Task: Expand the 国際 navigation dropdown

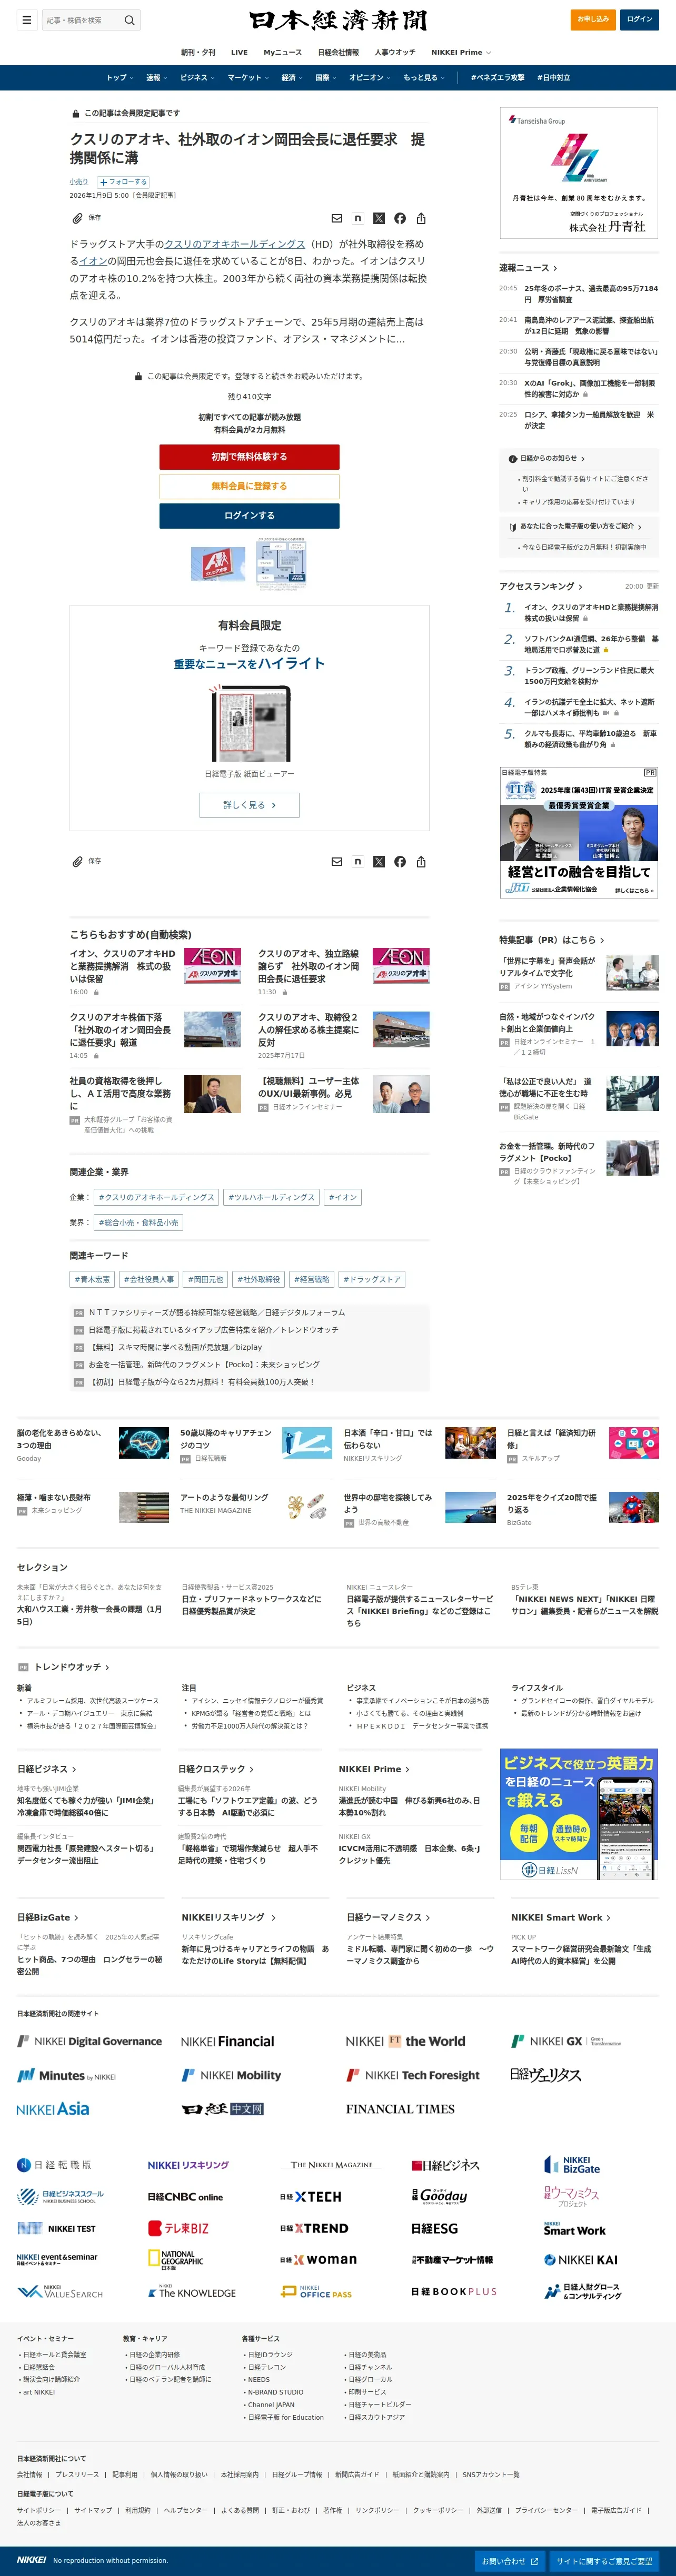Action: 325,78
